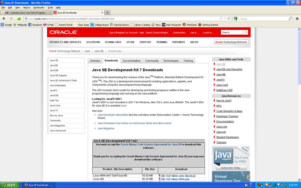301x188 pixels.
Task: Click the Oracle Technology Network button
Action: 231,42
